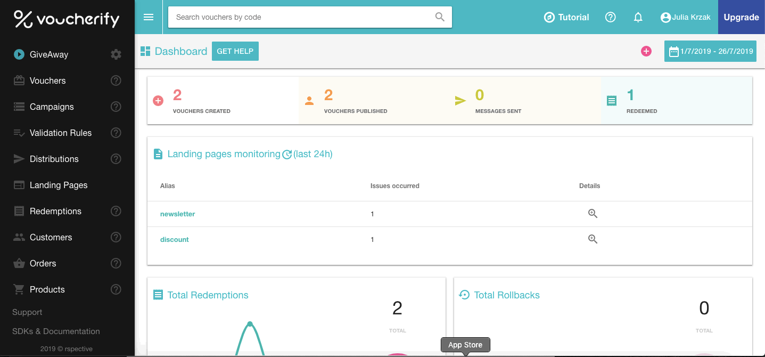This screenshot has width=765, height=357.
Task: Show help for Products
Action: pos(116,289)
